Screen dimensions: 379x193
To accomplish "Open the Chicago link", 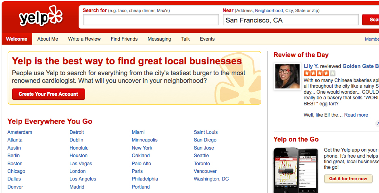I will (x=16, y=171).
